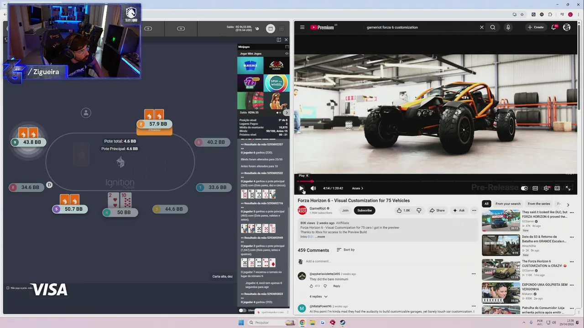584x328 pixels.
Task: Open Windows Start menu
Action: 241,323
